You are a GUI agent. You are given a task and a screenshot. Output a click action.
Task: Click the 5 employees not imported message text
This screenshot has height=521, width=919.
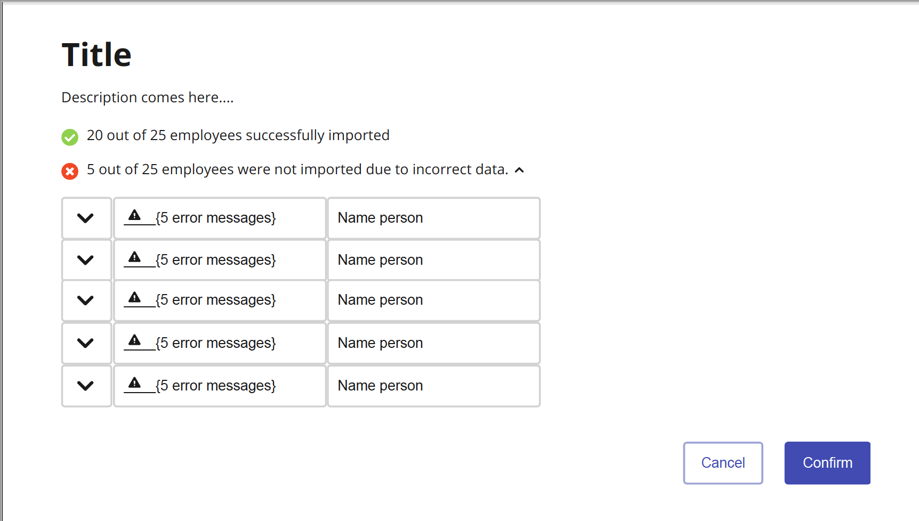pos(297,169)
